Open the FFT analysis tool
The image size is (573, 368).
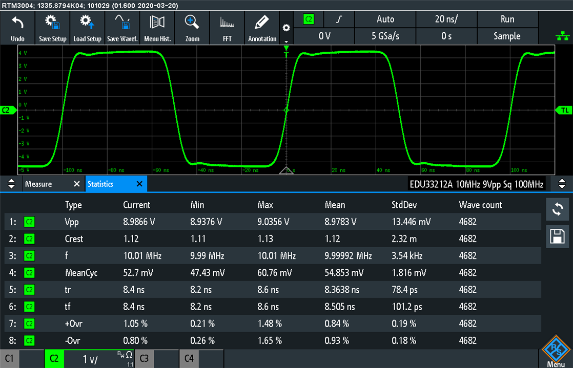[x=227, y=28]
